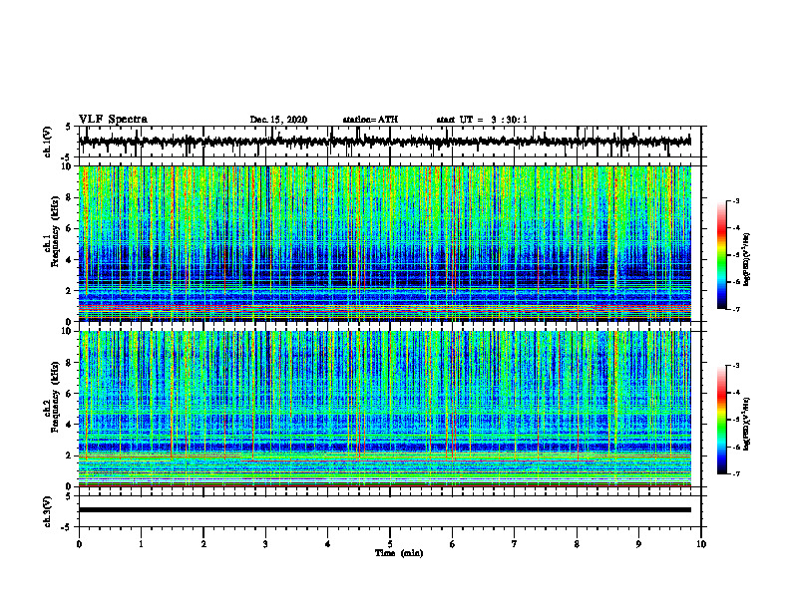
Task: Click the "5" tick on ch.1(V) axis
Action: pos(69,127)
